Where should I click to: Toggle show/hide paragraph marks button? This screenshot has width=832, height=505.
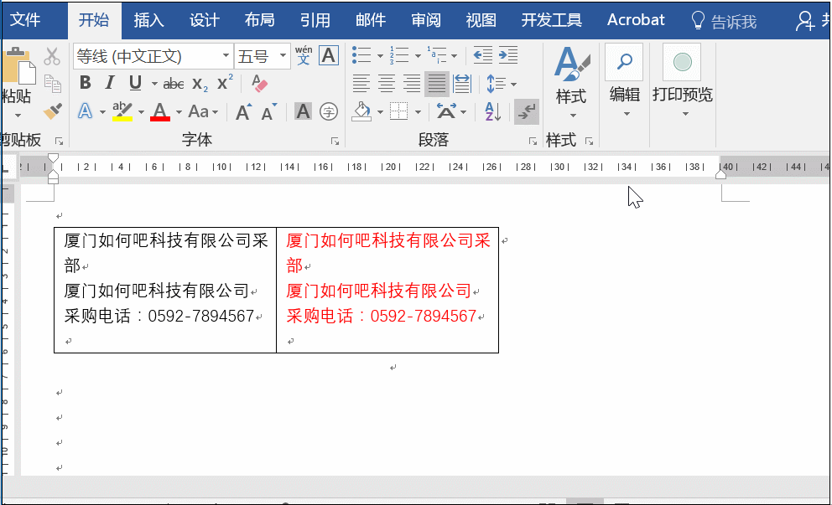click(x=527, y=111)
